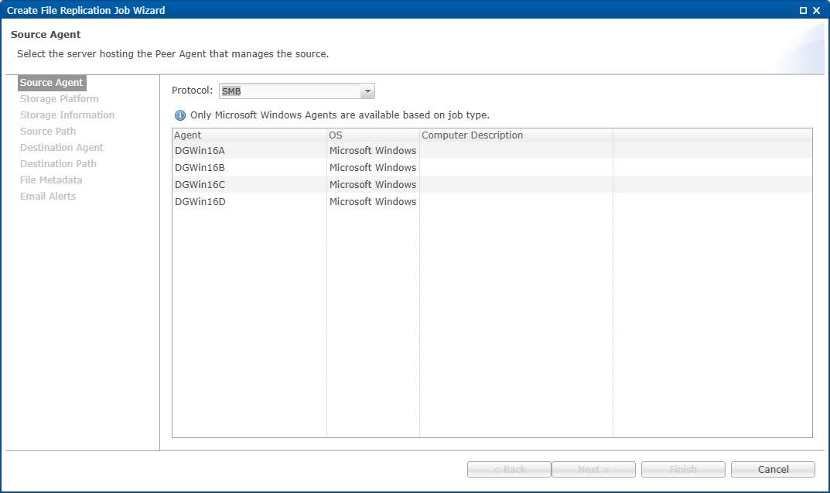Click Microsoft Windows cell for DGWin16B

pyautogui.click(x=373, y=167)
